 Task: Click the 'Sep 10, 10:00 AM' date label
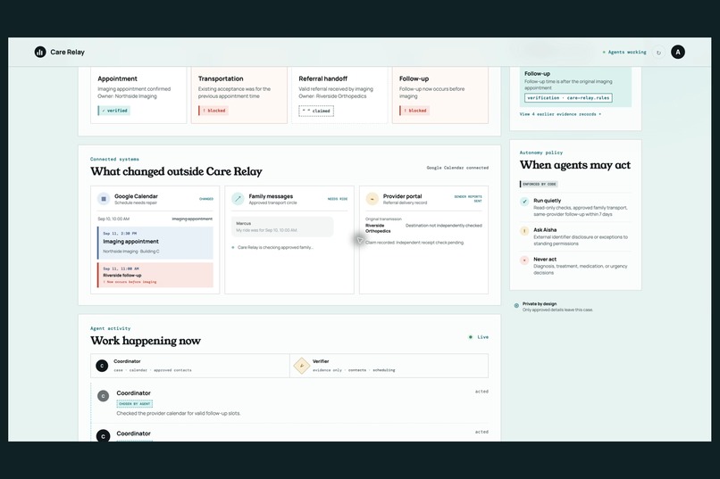(113, 219)
